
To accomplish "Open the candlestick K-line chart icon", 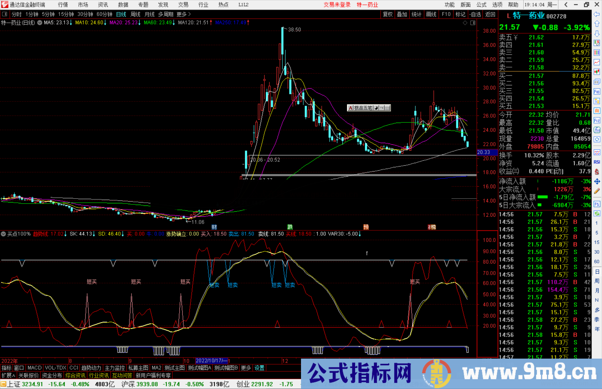I will [x=597, y=72].
